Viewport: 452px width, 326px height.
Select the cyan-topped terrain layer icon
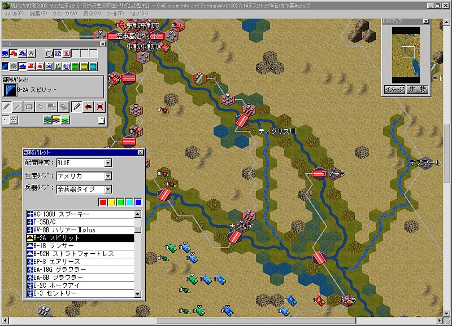click(x=65, y=120)
